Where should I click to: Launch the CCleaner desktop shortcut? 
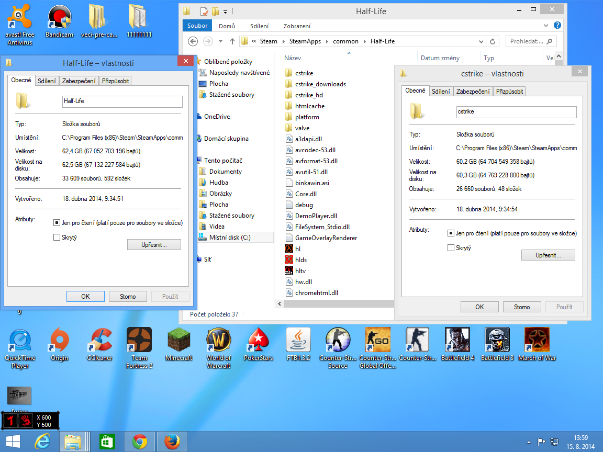[x=99, y=341]
